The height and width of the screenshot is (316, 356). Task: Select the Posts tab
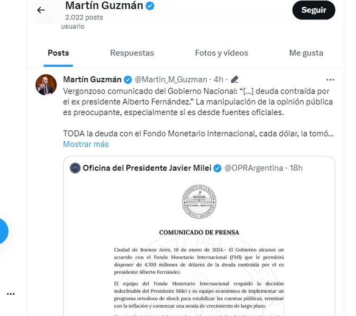(x=58, y=53)
